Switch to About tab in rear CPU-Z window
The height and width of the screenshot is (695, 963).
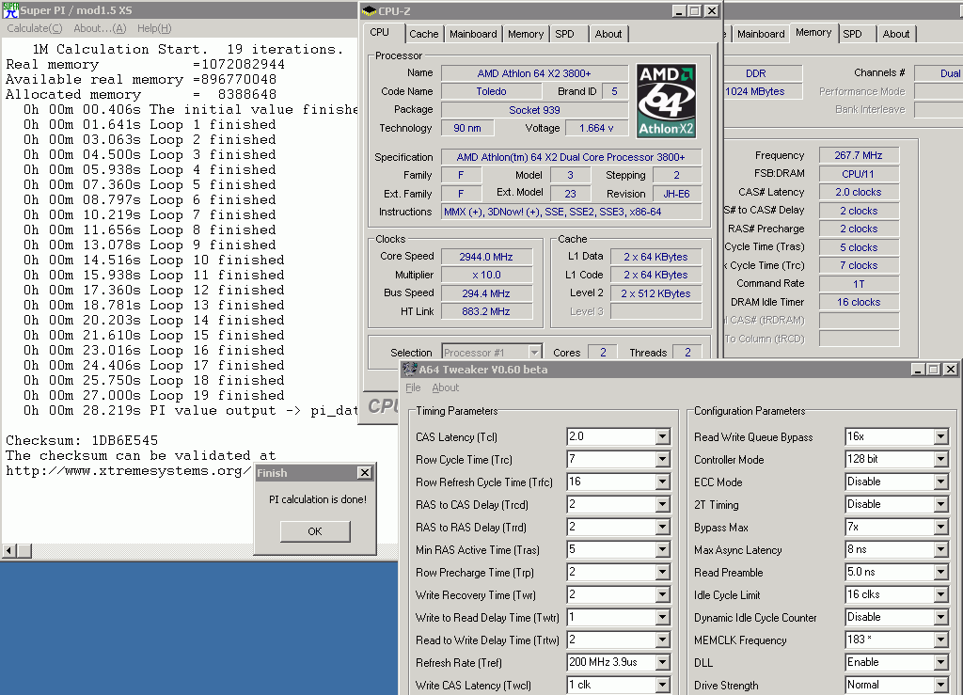click(896, 34)
